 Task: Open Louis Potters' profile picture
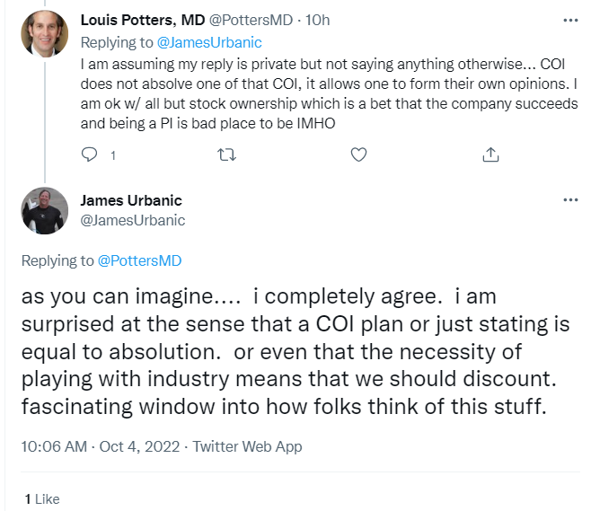point(44,34)
